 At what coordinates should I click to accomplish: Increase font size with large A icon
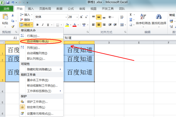(x=81, y=17)
